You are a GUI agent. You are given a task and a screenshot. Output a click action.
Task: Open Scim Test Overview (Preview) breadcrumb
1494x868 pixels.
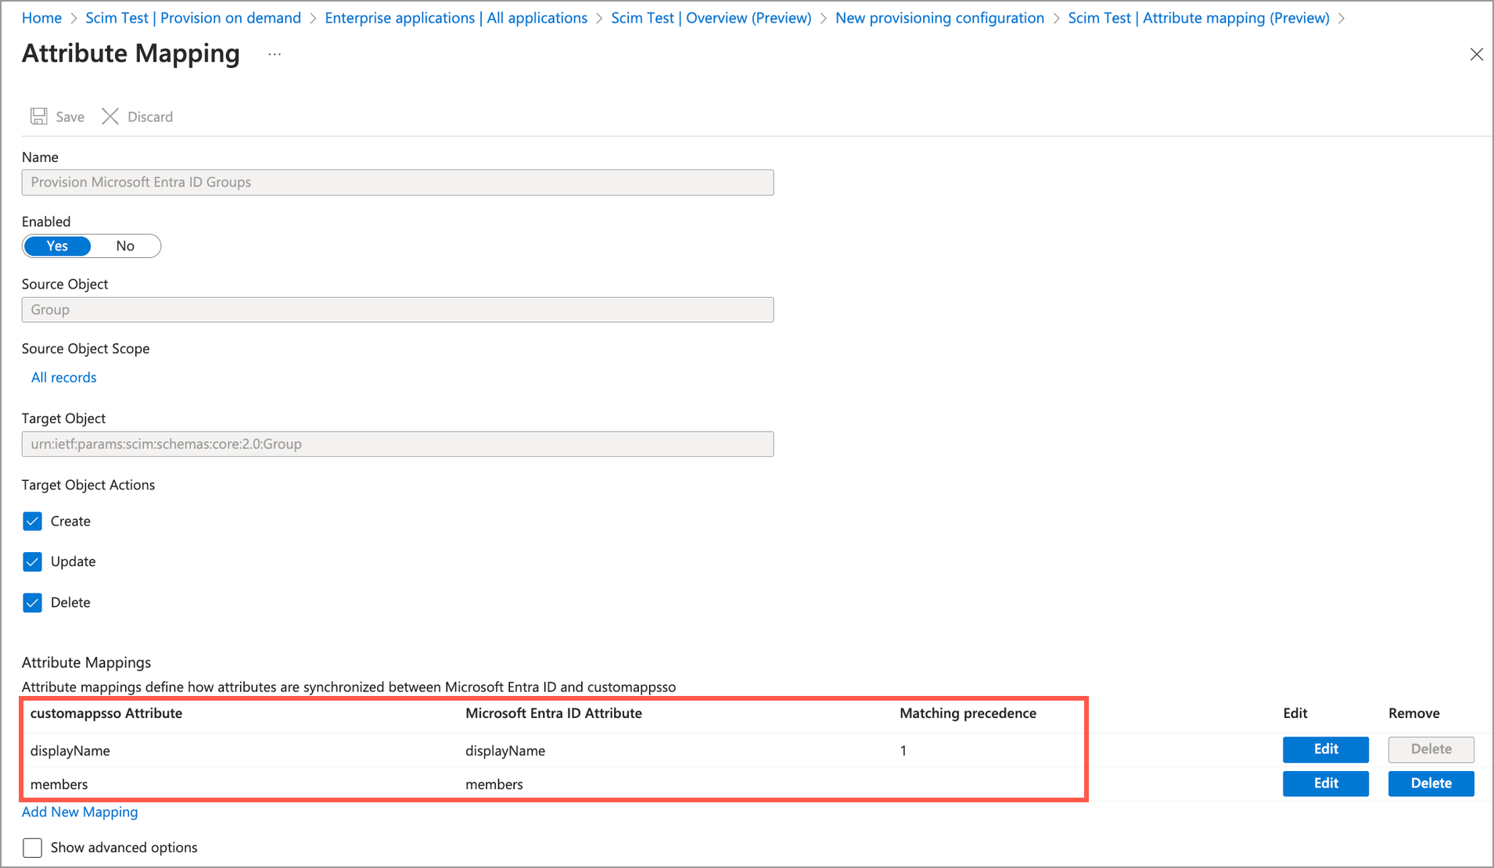click(x=711, y=18)
